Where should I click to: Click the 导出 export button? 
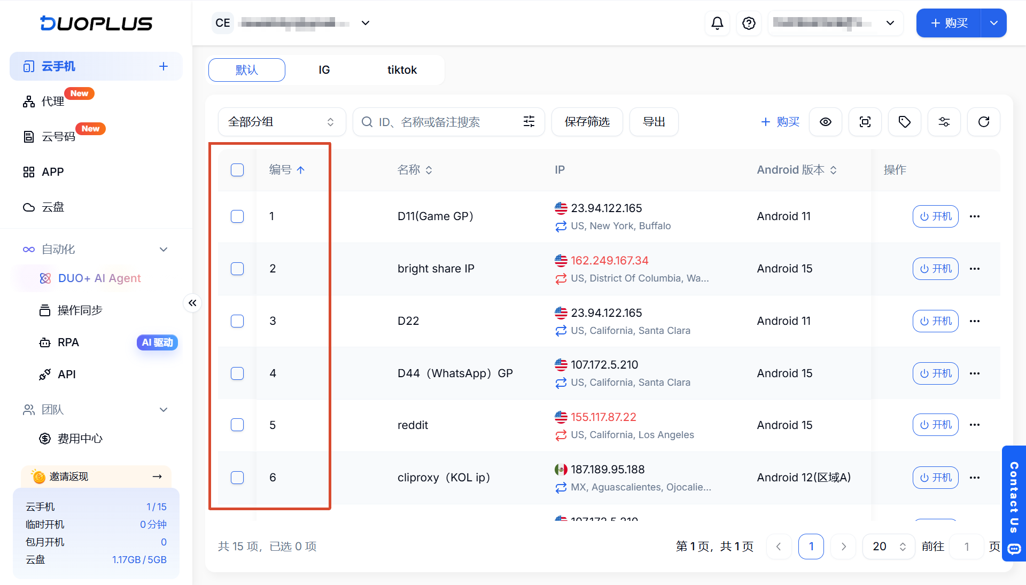(654, 122)
